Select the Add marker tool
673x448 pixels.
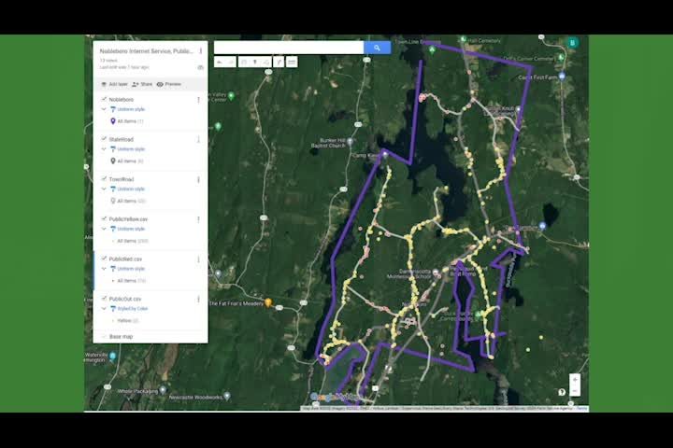click(x=255, y=63)
